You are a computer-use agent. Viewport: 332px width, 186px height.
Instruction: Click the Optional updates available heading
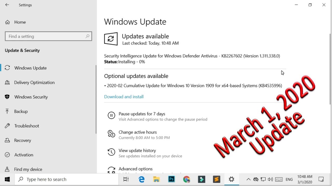(136, 76)
